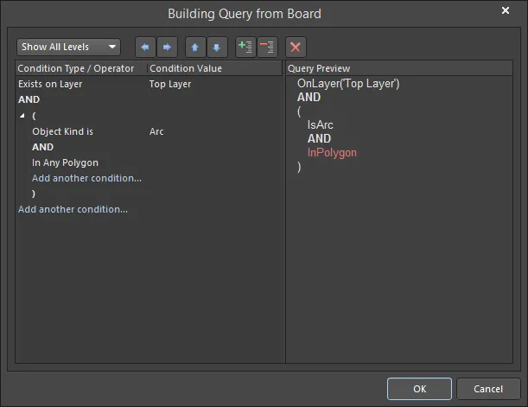528x407 pixels.
Task: Click the Top Layer condition value
Action: (x=170, y=84)
